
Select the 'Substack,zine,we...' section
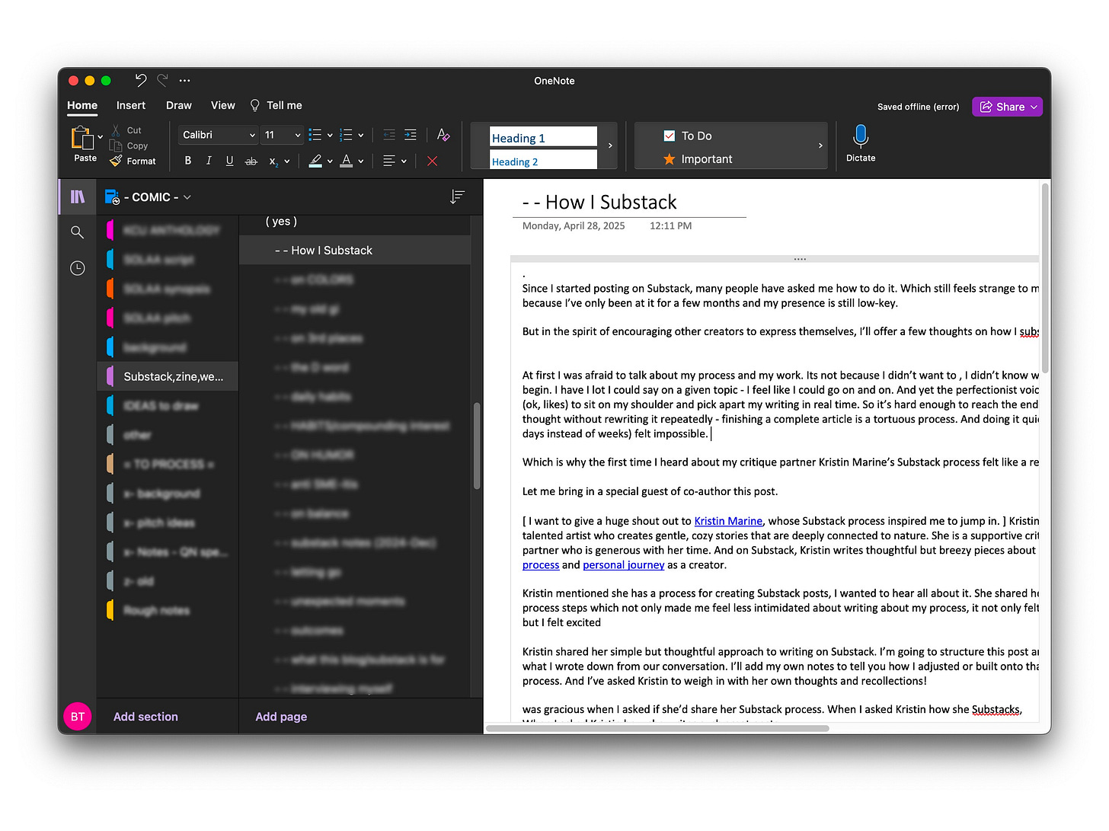168,376
